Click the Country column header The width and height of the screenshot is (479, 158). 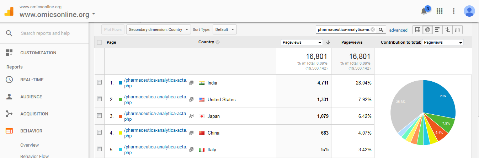206,42
